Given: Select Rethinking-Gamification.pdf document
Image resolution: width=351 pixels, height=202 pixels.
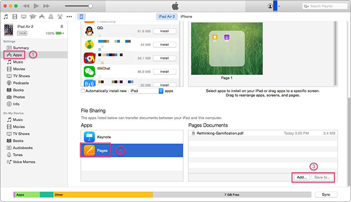Looking at the screenshot, I should (263, 133).
